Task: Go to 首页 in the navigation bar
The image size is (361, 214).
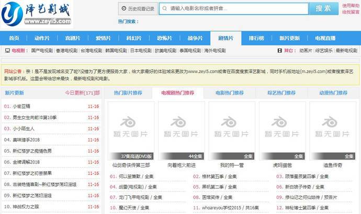Action: (14, 38)
